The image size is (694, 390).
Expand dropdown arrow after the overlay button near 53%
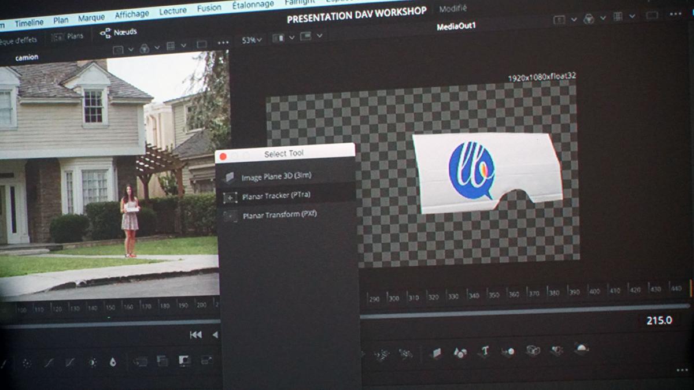click(x=319, y=36)
